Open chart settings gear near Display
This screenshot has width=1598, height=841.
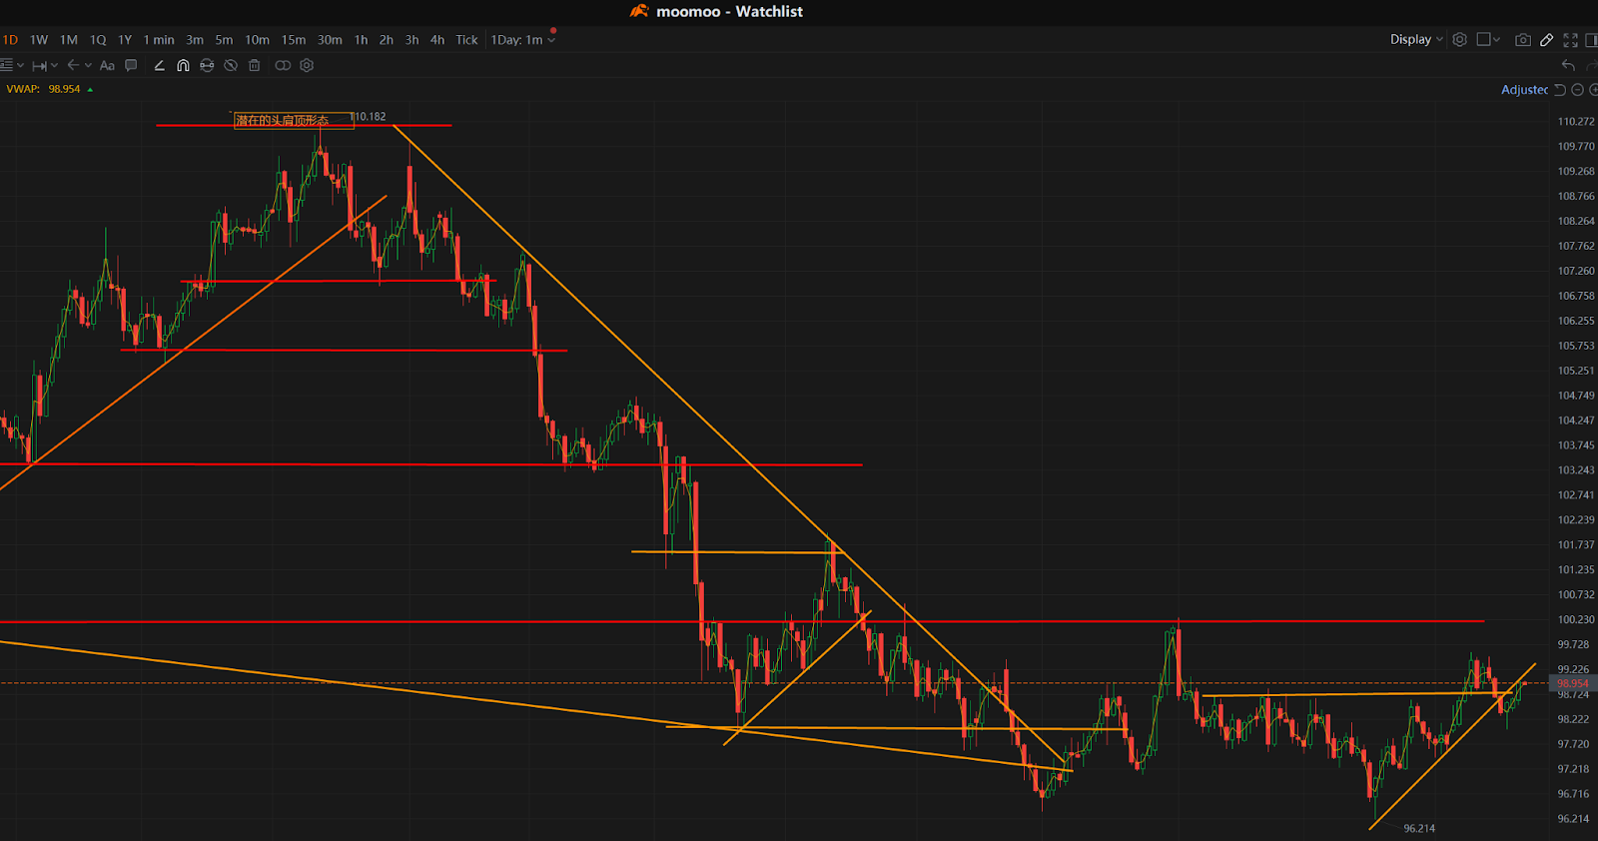pos(1459,40)
